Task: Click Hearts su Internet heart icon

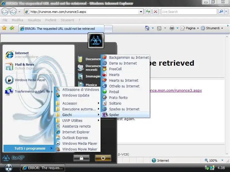Action: pyautogui.click(x=104, y=80)
